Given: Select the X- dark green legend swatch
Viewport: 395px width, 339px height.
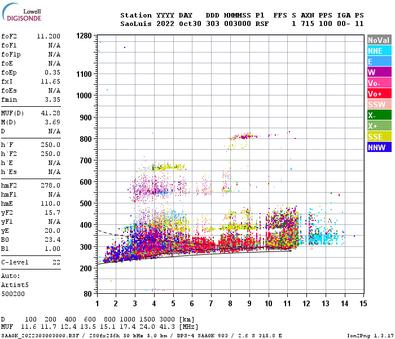Looking at the screenshot, I should click(x=379, y=115).
